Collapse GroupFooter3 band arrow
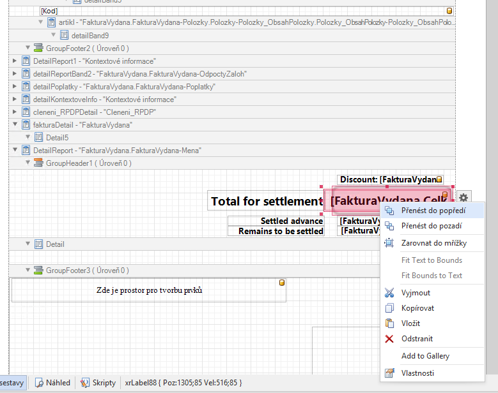Viewport: 498px width, 393px height. point(27,271)
